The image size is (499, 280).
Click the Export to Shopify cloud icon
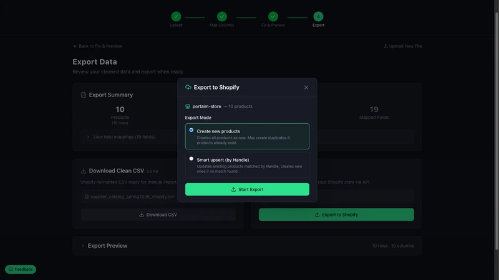pos(188,87)
